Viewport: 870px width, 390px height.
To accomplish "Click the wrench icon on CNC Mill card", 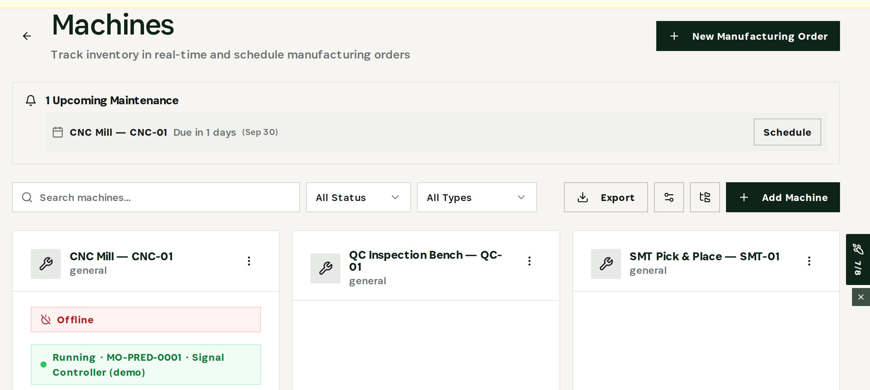I will [46, 264].
